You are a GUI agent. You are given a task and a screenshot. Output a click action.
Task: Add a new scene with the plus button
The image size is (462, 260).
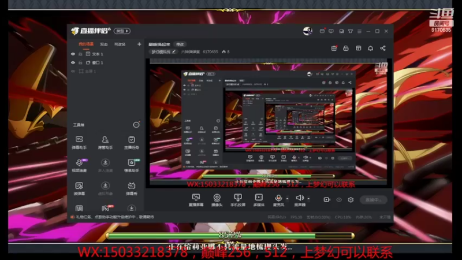click(x=139, y=44)
